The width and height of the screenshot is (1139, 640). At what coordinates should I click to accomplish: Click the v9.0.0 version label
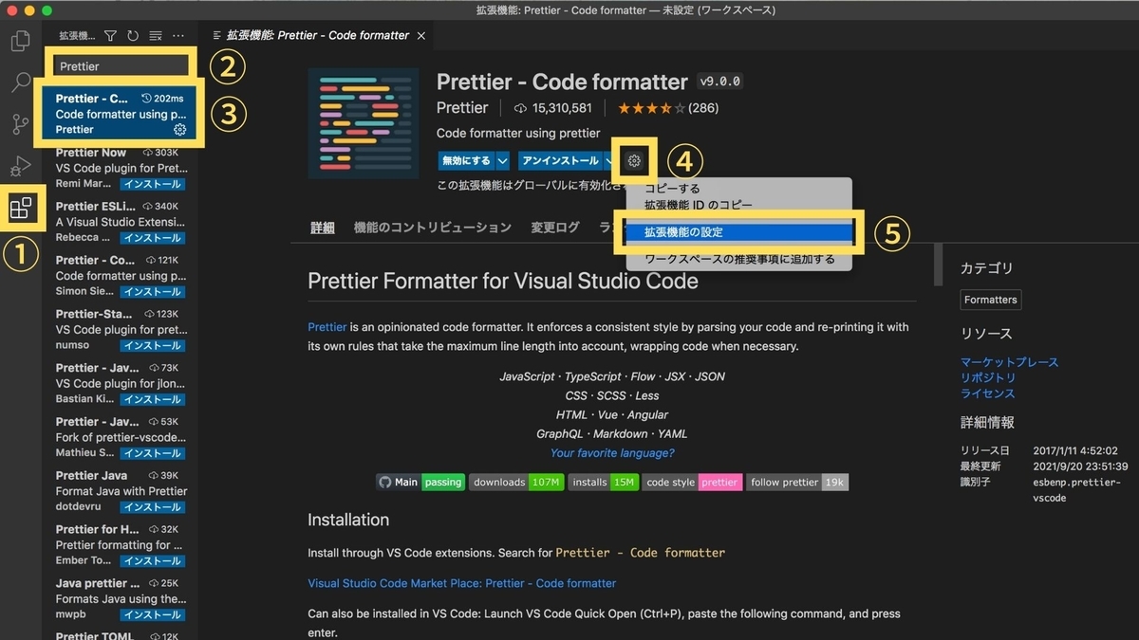(x=719, y=82)
